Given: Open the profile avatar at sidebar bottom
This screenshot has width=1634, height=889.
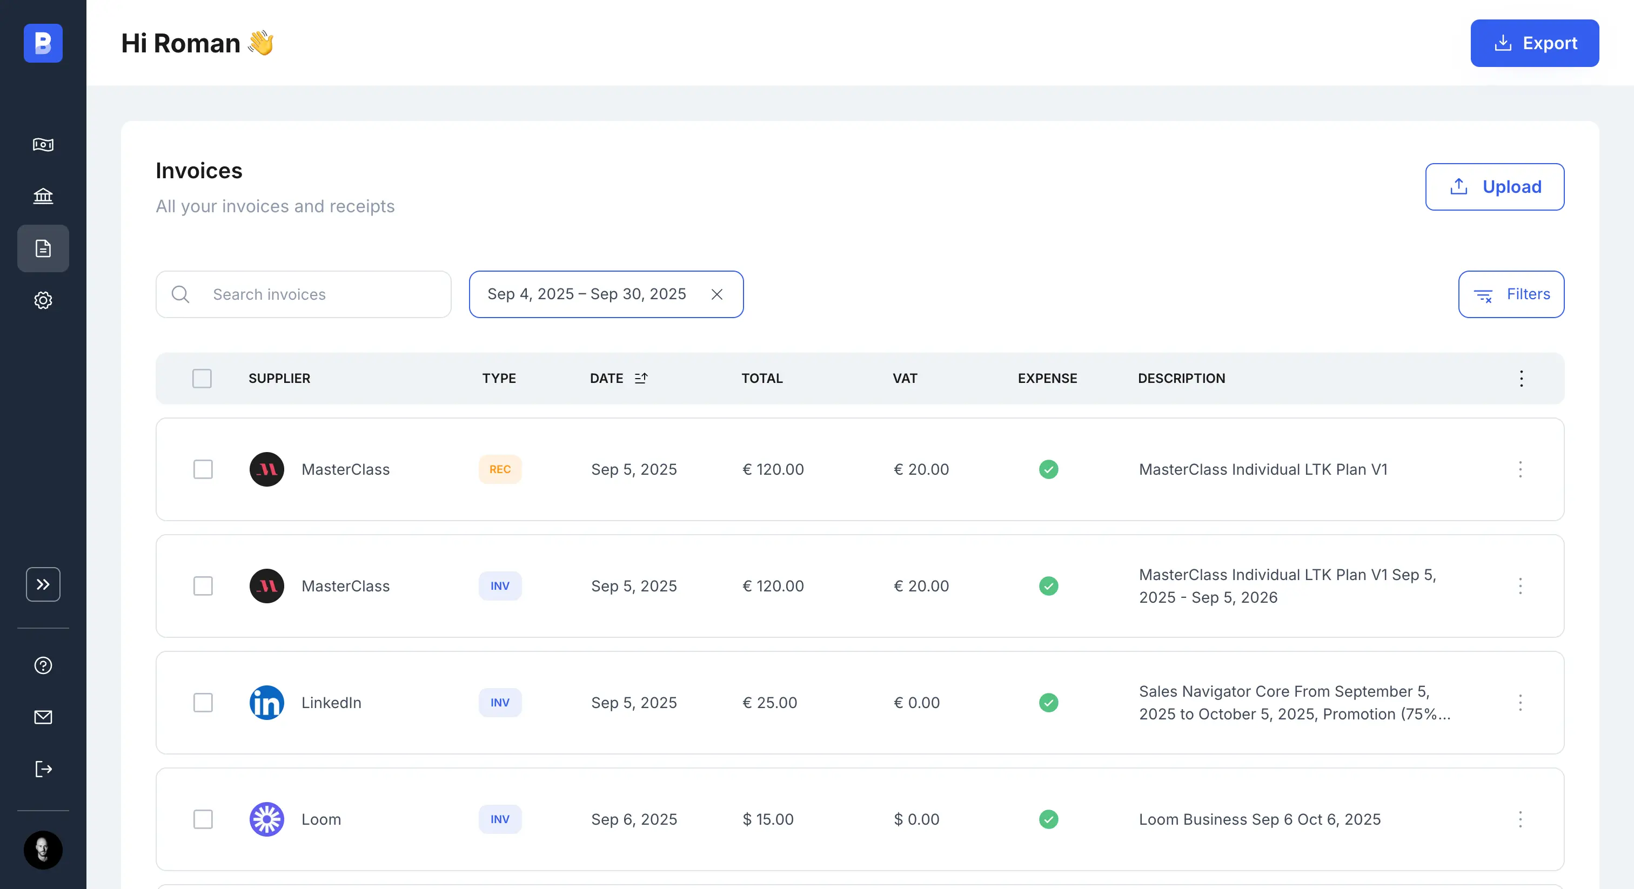Looking at the screenshot, I should (43, 850).
